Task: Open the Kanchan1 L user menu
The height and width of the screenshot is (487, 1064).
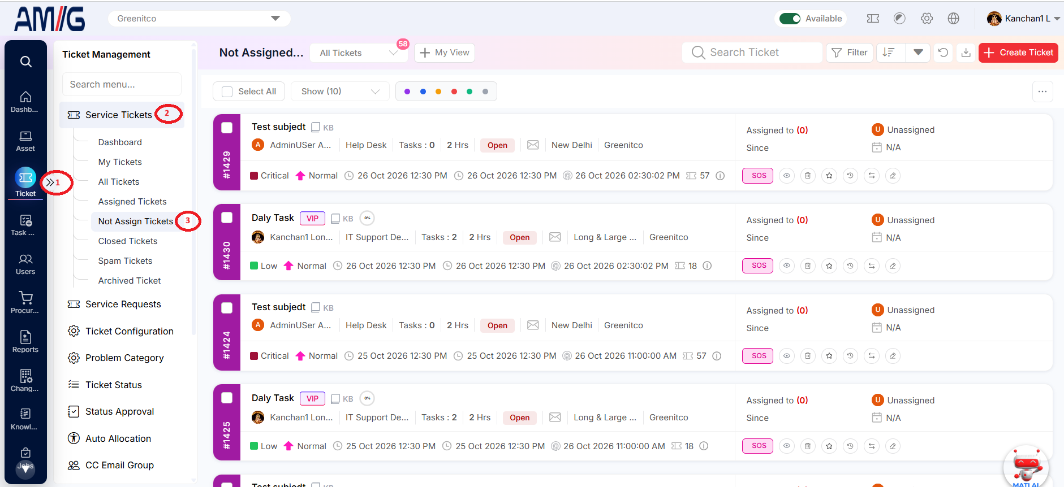Action: [x=1023, y=19]
